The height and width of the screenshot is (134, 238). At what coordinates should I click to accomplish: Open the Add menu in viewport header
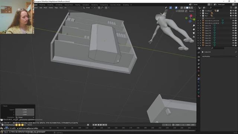click(41, 7)
